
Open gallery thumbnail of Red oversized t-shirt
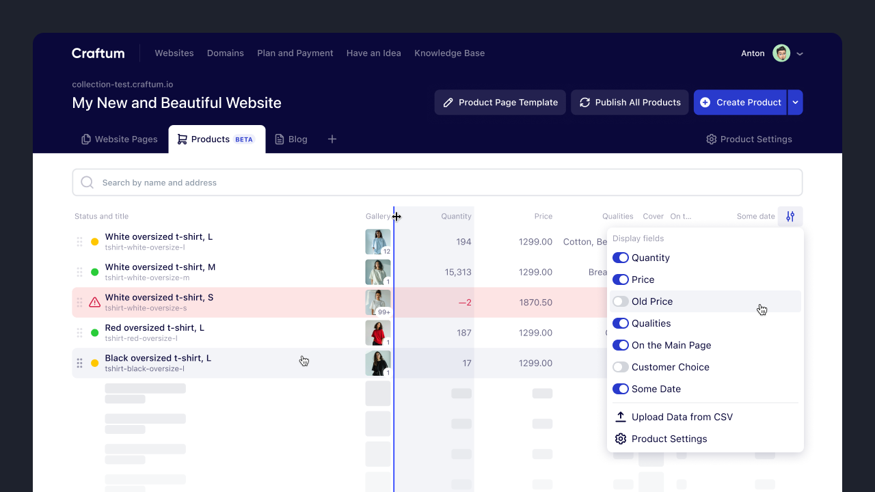[x=377, y=333]
